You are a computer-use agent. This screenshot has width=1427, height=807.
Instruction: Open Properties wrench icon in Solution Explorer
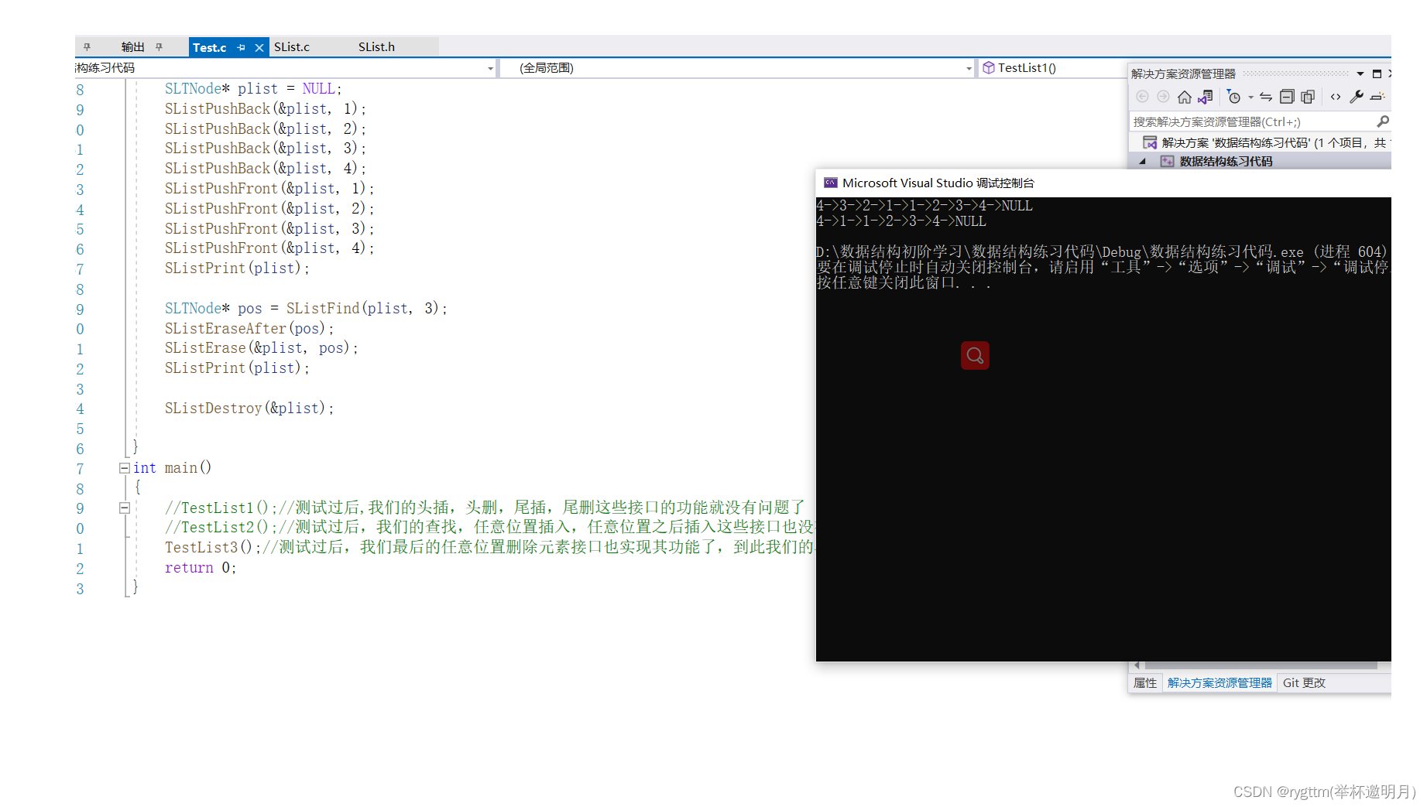tap(1357, 97)
